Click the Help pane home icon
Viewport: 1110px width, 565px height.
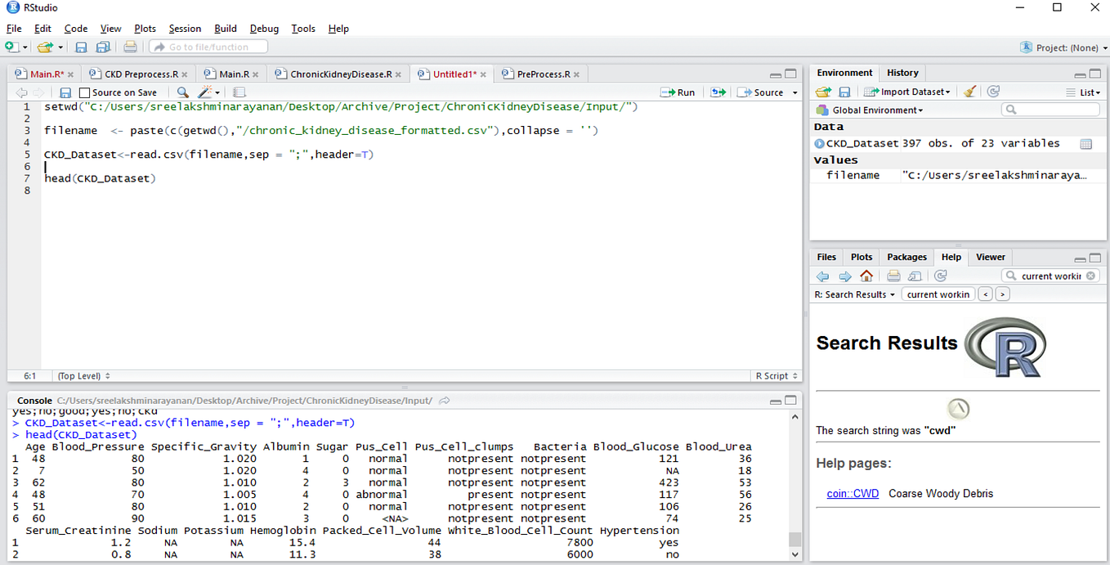(x=866, y=276)
